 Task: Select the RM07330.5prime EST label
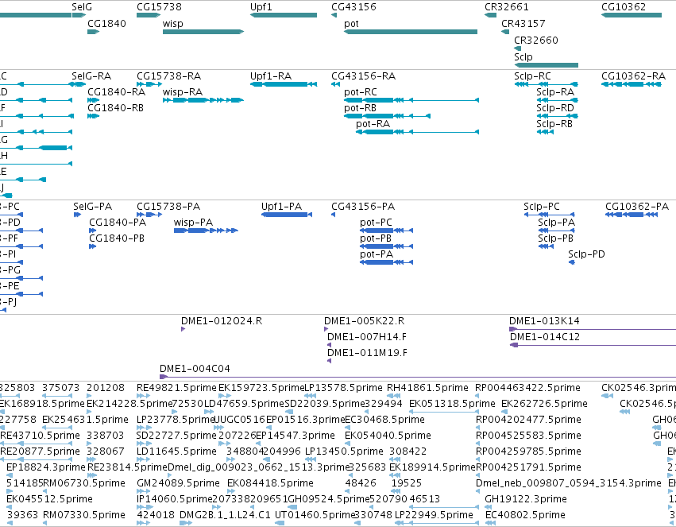coord(84,515)
